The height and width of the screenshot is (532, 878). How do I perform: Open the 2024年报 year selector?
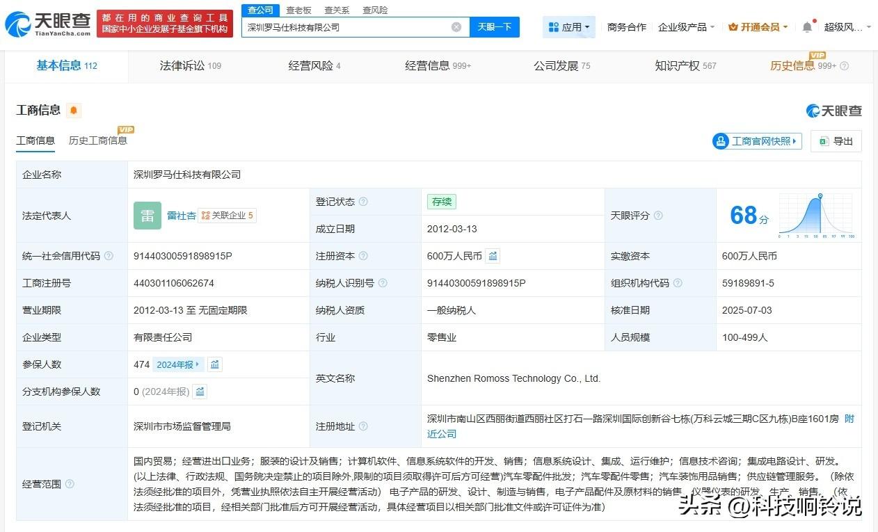click(178, 364)
